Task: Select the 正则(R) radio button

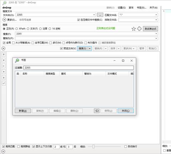Action: pos(4,29)
